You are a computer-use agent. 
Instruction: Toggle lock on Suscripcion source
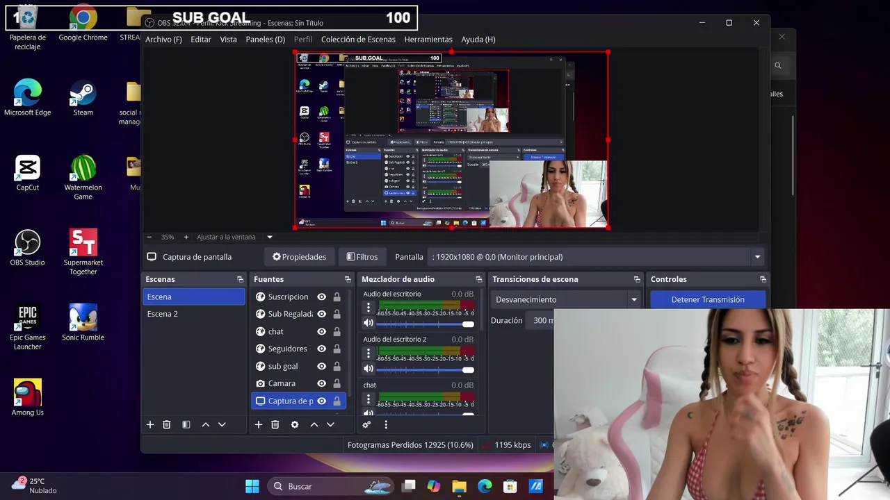pos(337,297)
